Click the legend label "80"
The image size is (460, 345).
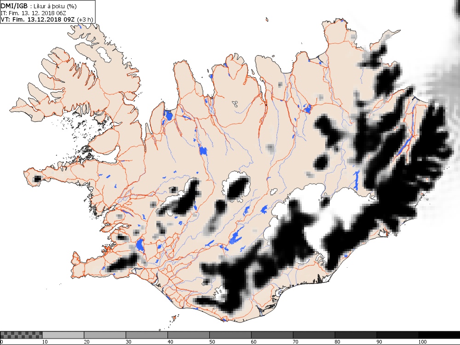click(337, 342)
